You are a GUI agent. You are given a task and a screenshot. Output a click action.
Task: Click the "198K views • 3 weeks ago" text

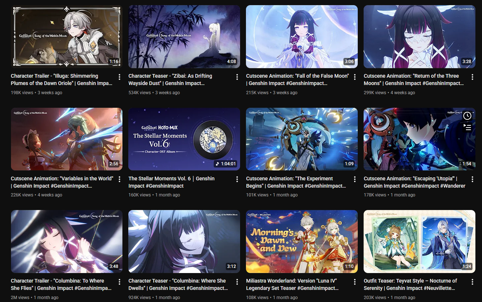tap(37, 93)
